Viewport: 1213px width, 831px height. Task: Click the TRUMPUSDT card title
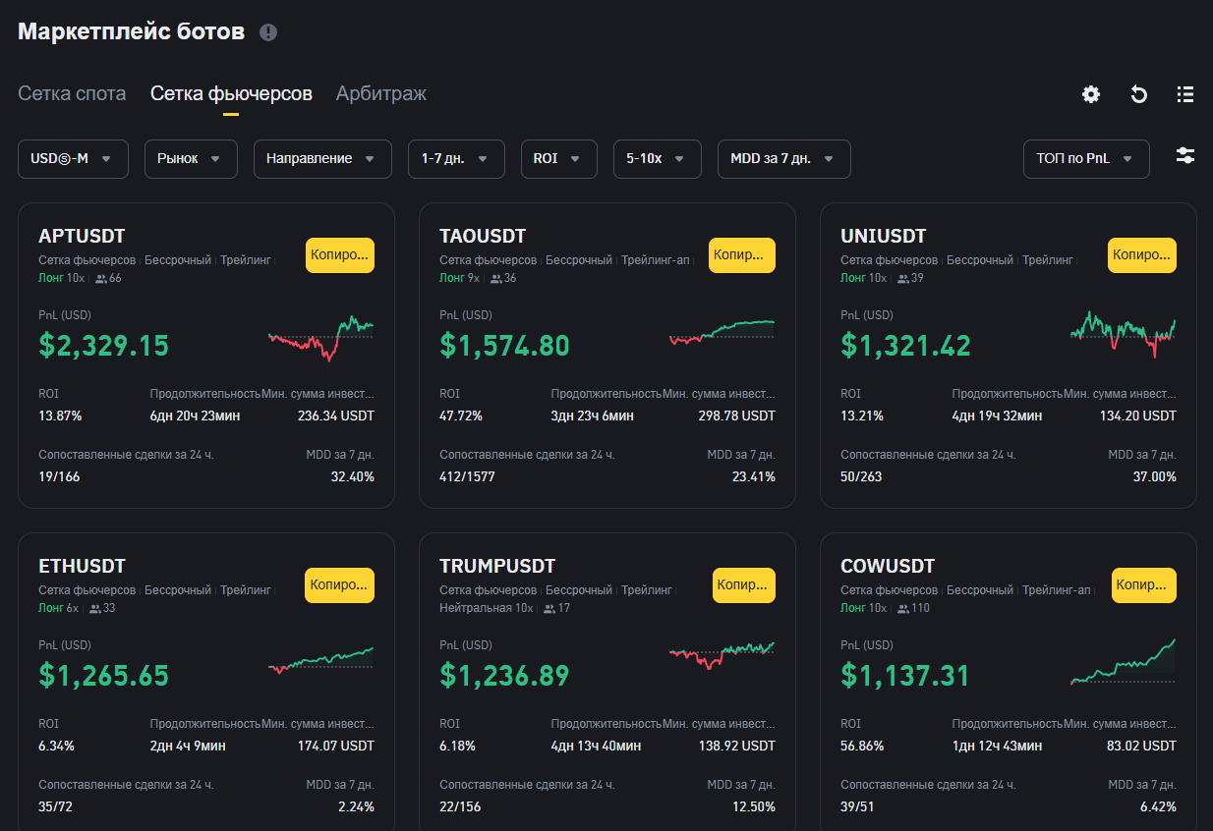click(x=497, y=566)
